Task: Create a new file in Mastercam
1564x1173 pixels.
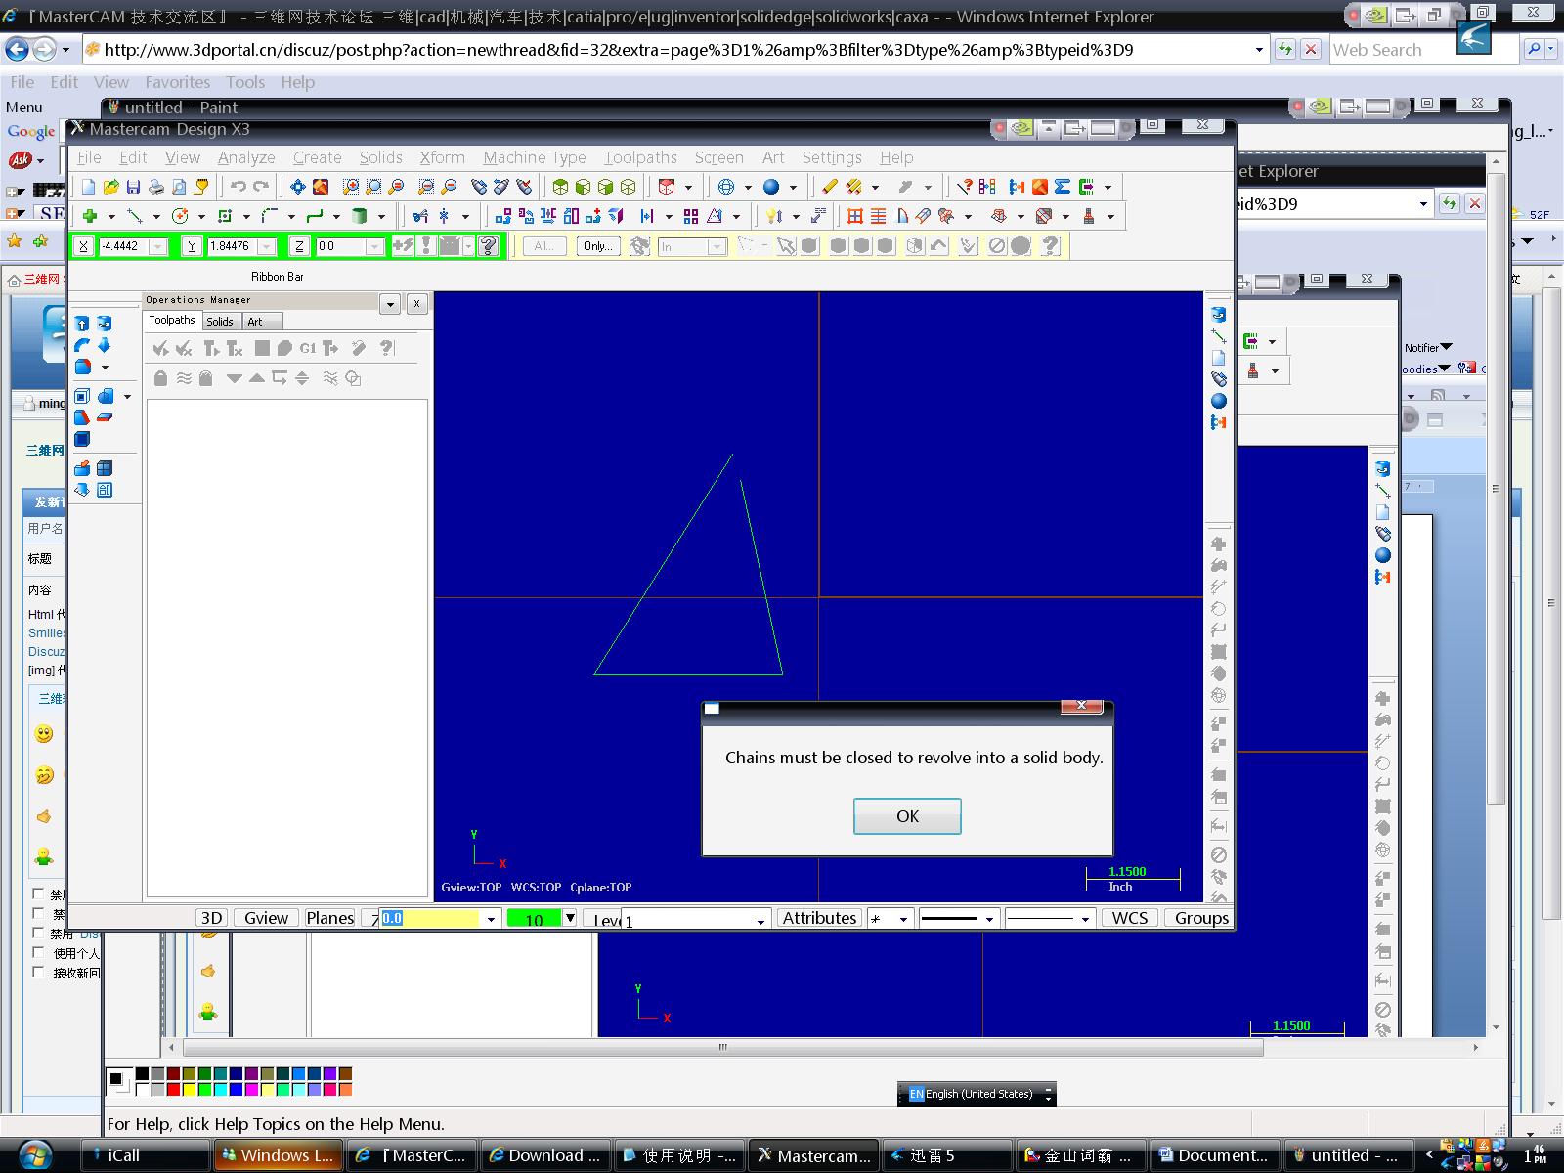Action: point(89,187)
